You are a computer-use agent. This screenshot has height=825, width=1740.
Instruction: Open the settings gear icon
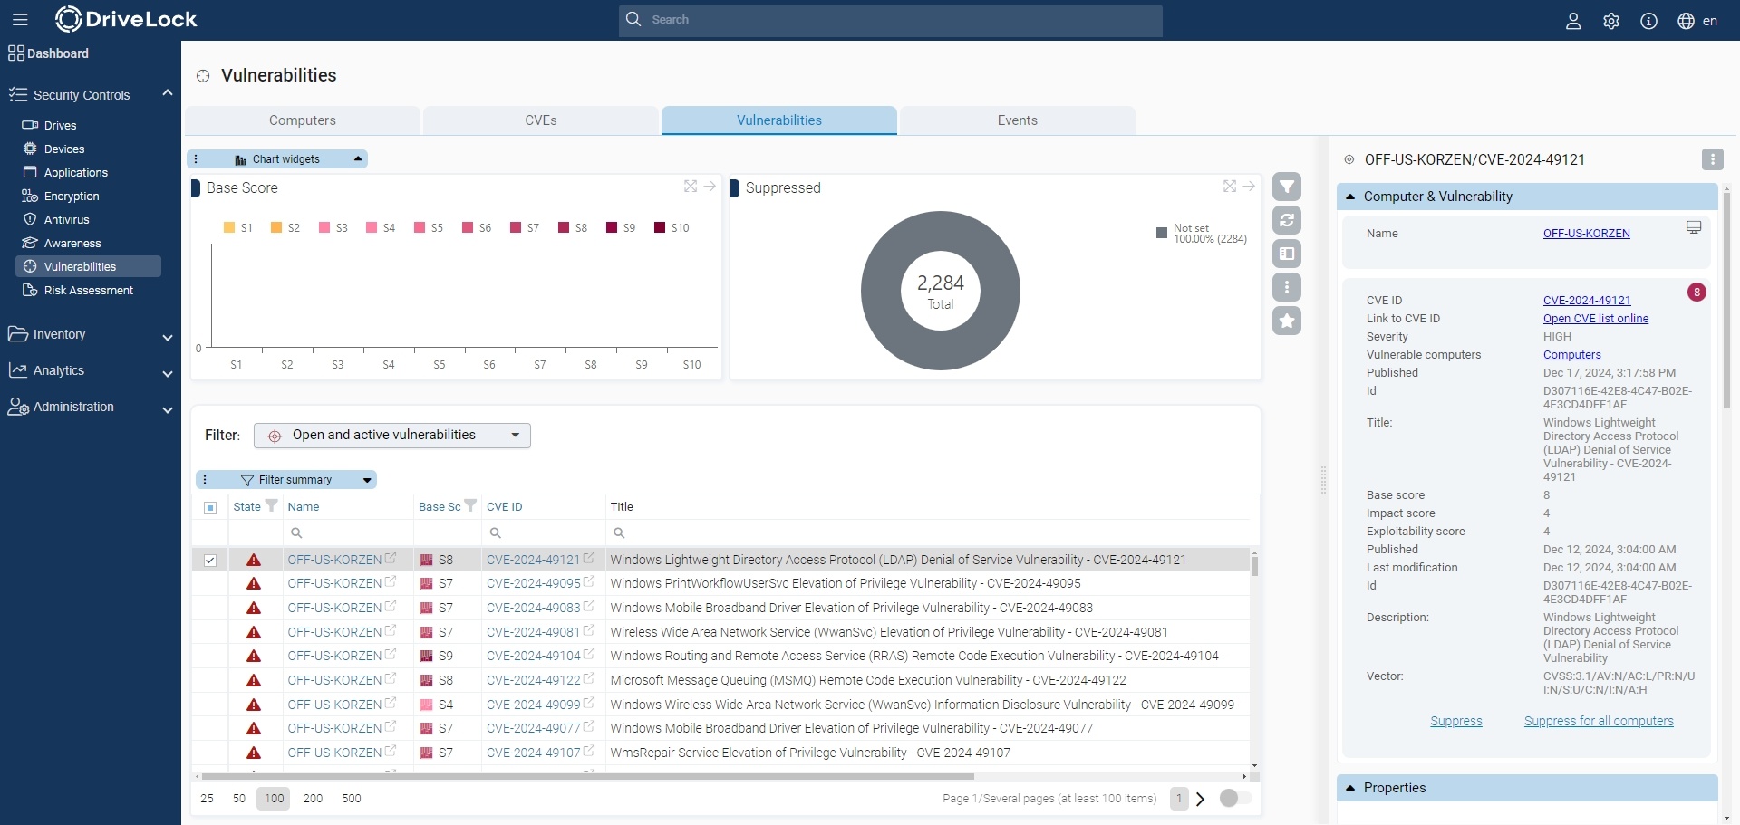(x=1611, y=21)
